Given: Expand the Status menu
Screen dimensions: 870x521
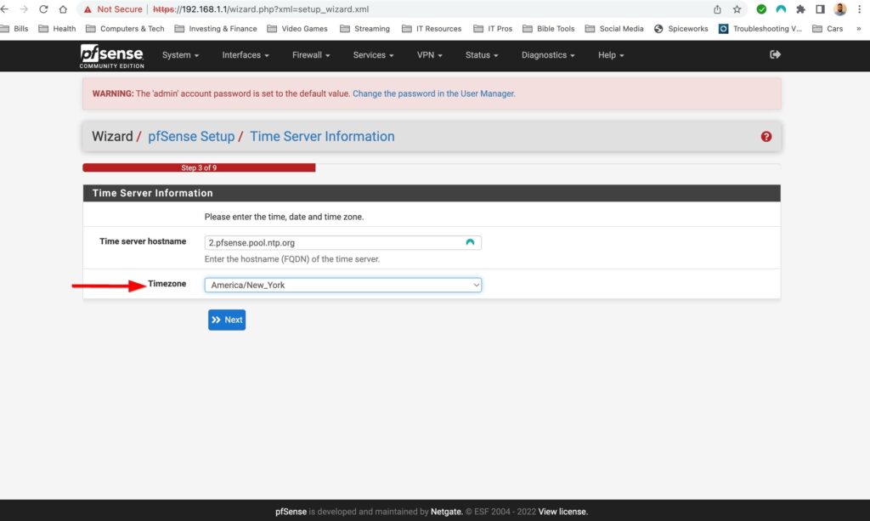Looking at the screenshot, I should 482,55.
